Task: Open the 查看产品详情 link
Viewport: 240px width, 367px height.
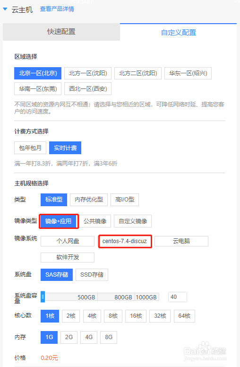Action: pos(57,9)
